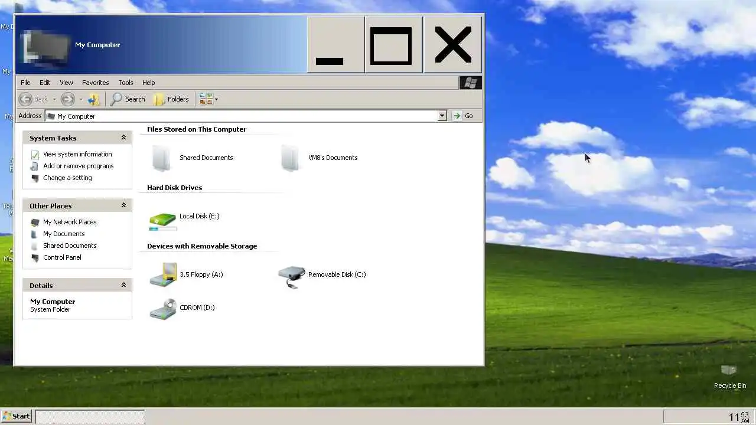
Task: Open the File menu
Action: pos(25,83)
